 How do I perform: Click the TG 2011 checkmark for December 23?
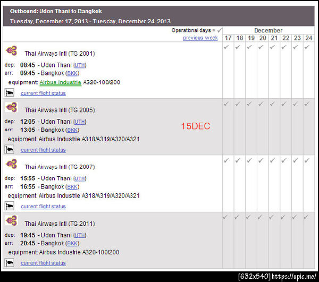tap(295, 217)
